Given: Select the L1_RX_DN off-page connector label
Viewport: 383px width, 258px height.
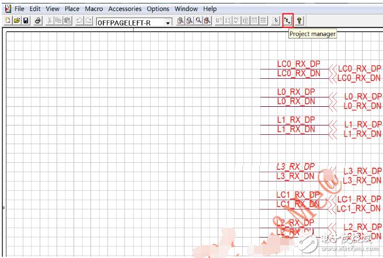Looking at the screenshot, I should click(x=363, y=134).
